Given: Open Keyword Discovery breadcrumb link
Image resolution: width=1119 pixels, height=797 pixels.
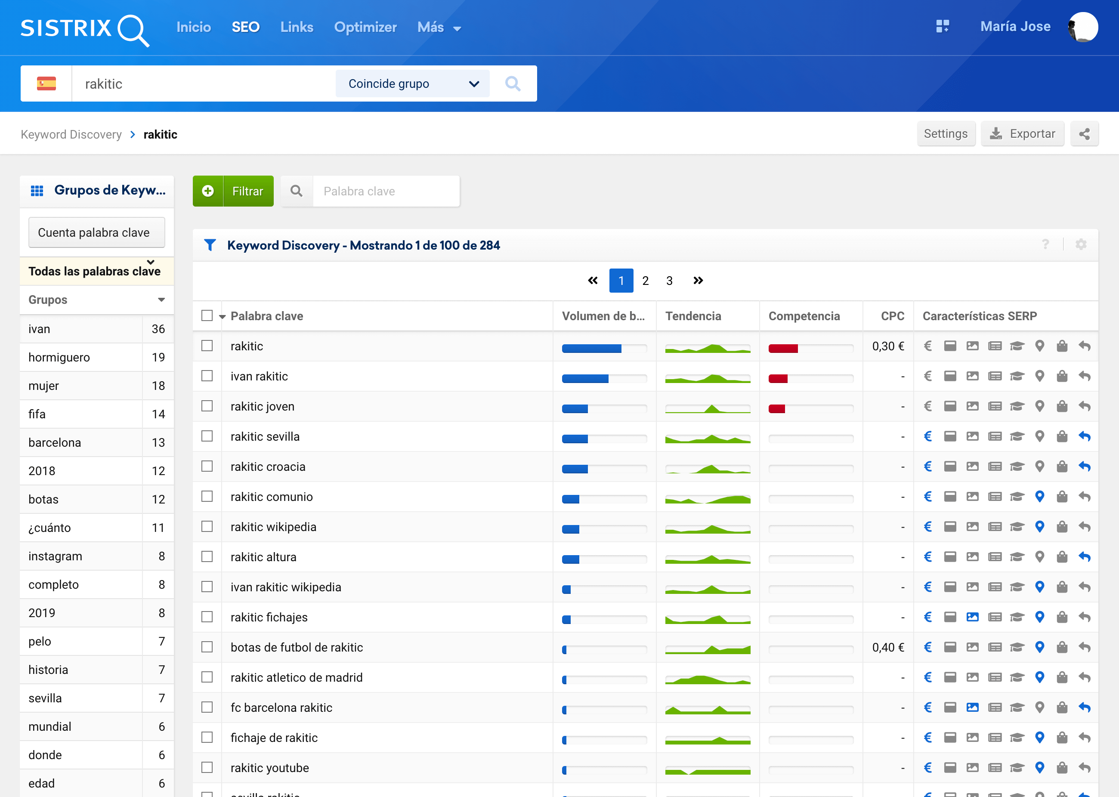Looking at the screenshot, I should point(71,134).
